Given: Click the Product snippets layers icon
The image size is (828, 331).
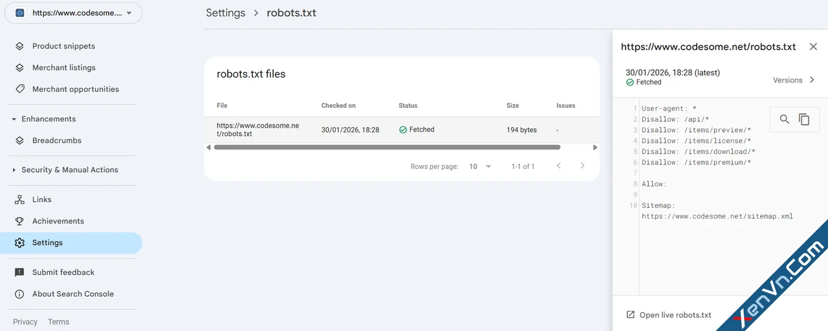Looking at the screenshot, I should [x=19, y=46].
